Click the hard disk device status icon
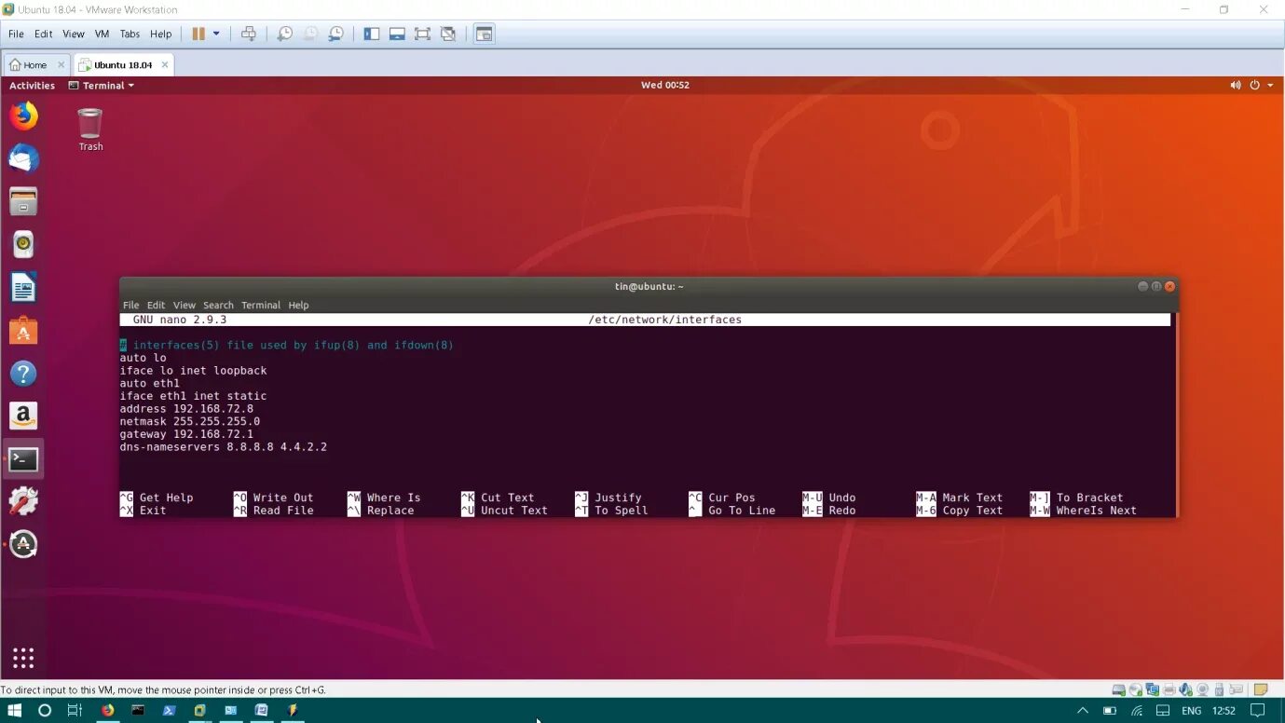This screenshot has height=723, width=1285. 1118,690
